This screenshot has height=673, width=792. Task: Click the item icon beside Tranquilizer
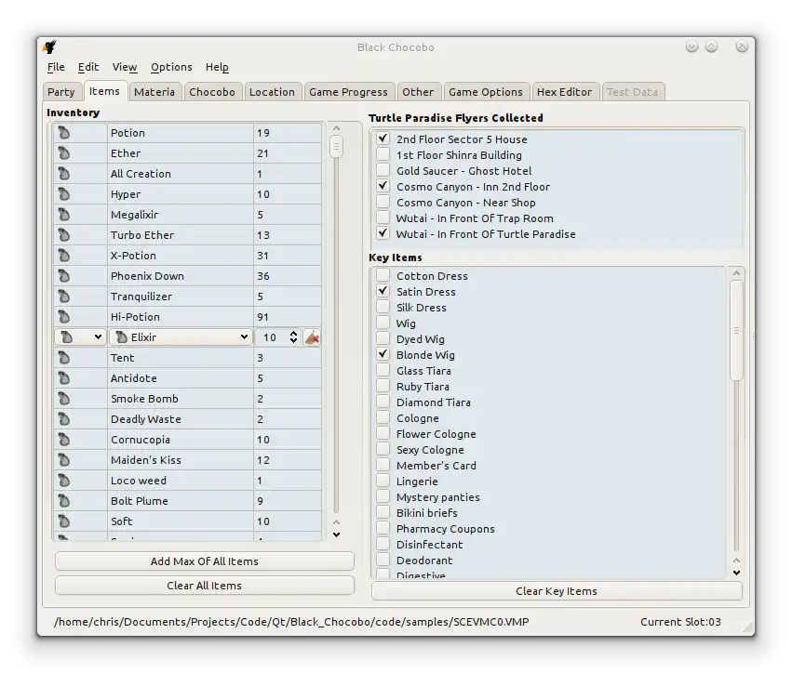pyautogui.click(x=63, y=297)
